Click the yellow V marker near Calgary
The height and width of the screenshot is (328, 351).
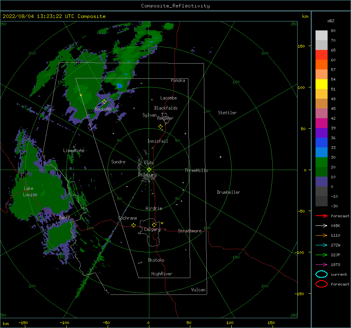[162, 223]
